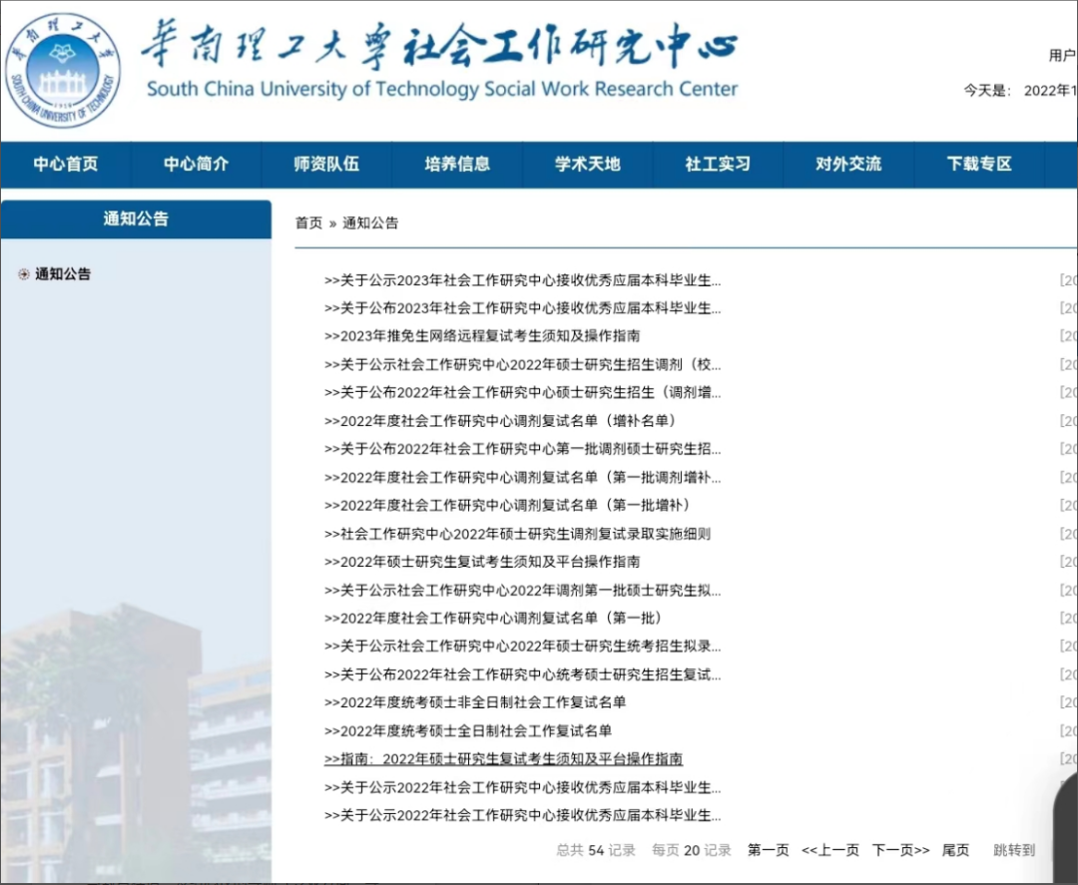
Task: Click 跳转到 page jump control
Action: point(1014,851)
